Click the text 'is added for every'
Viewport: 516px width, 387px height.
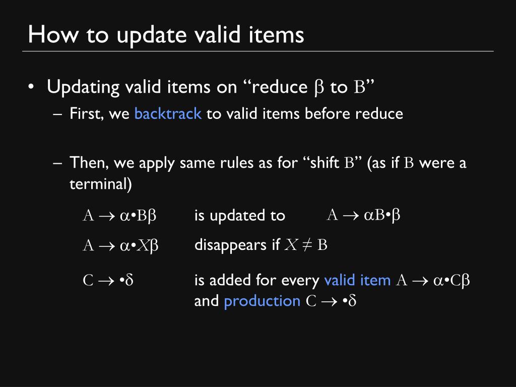(x=256, y=280)
